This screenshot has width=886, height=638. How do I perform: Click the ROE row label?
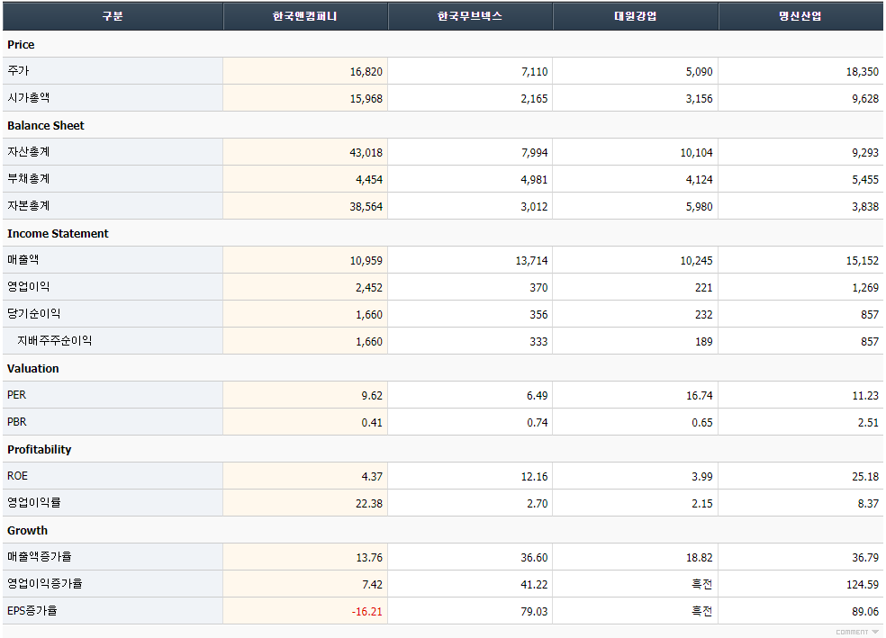pos(17,476)
